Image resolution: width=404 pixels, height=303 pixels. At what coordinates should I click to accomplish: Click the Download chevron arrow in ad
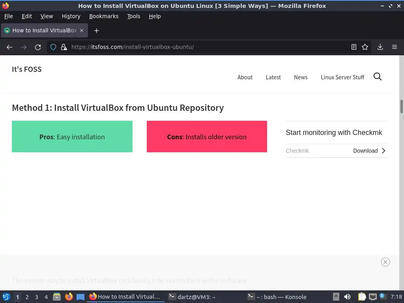(383, 151)
